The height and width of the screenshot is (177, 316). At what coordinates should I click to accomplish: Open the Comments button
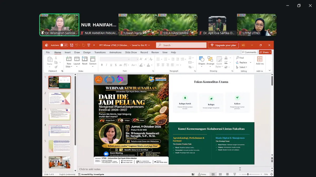[x=249, y=52]
